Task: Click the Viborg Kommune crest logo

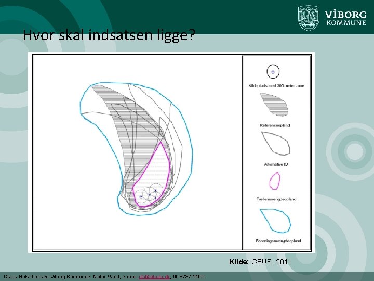Action: (x=309, y=18)
